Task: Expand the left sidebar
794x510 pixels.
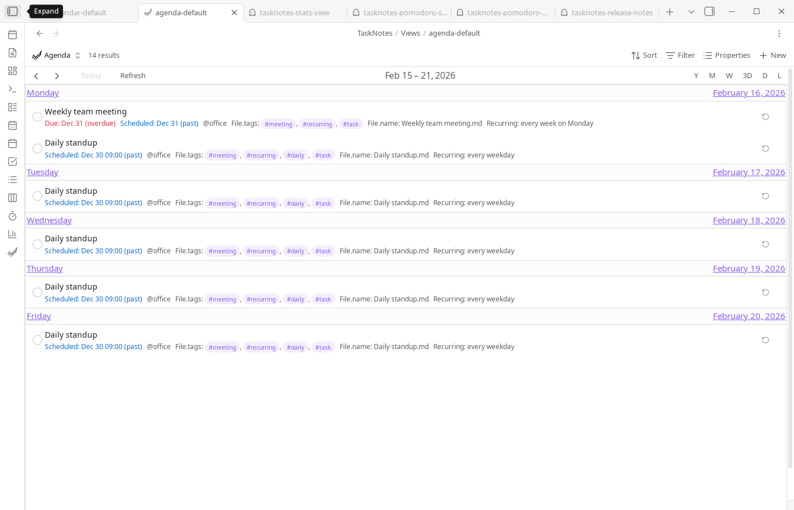Action: pos(12,11)
